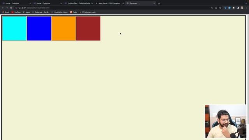This screenshot has width=249, height=140.
Task: Open the Gmail bookmark
Action: (5, 12)
